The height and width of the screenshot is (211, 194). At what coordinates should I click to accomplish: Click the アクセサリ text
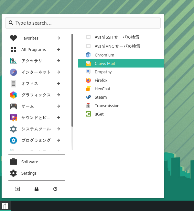(32, 61)
